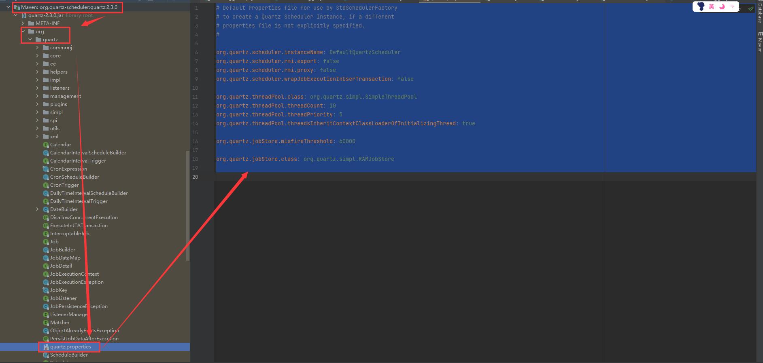
Task: Toggle the input method moon icon
Action: (722, 6)
